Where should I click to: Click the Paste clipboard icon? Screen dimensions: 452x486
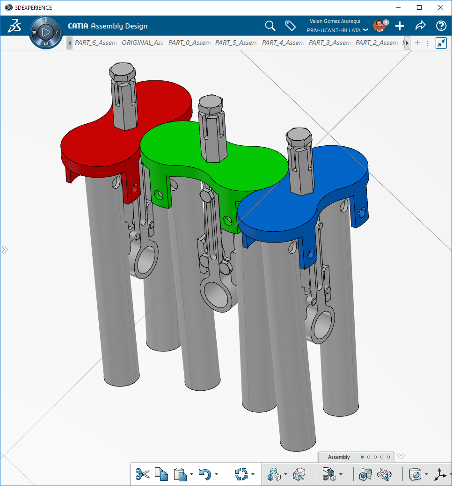[180, 474]
